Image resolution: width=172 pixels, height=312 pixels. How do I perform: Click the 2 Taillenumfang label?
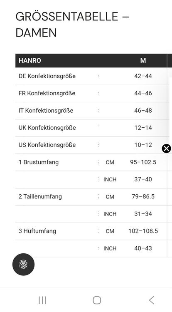coord(40,197)
